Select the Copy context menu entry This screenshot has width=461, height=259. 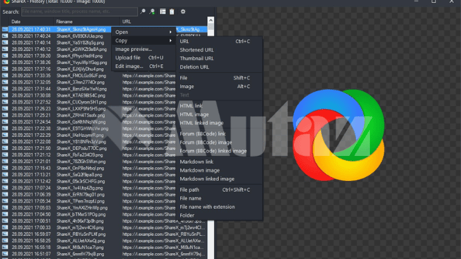pos(143,40)
